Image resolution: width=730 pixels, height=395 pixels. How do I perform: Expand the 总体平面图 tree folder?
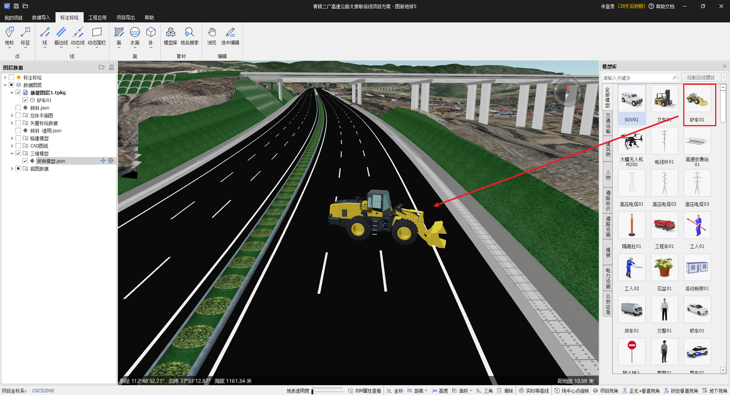click(x=12, y=116)
